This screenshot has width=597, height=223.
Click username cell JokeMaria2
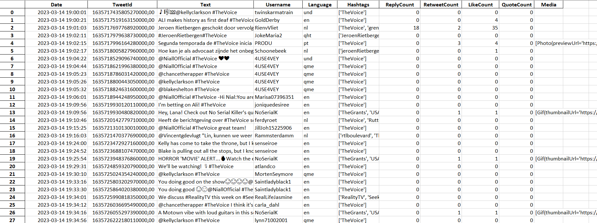click(x=278, y=35)
